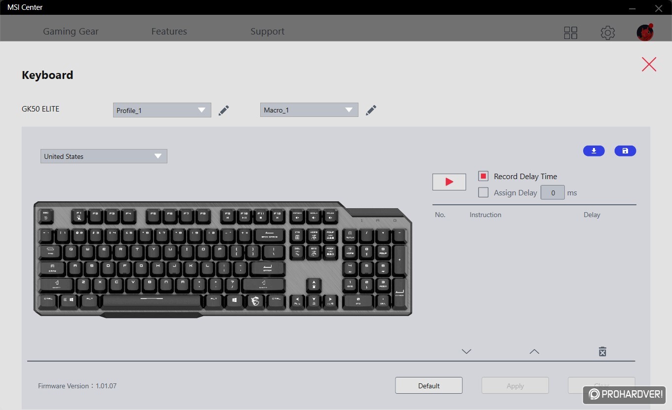Screen dimensions: 672x410
Task: Open settings gear icon in header
Action: [x=608, y=33]
